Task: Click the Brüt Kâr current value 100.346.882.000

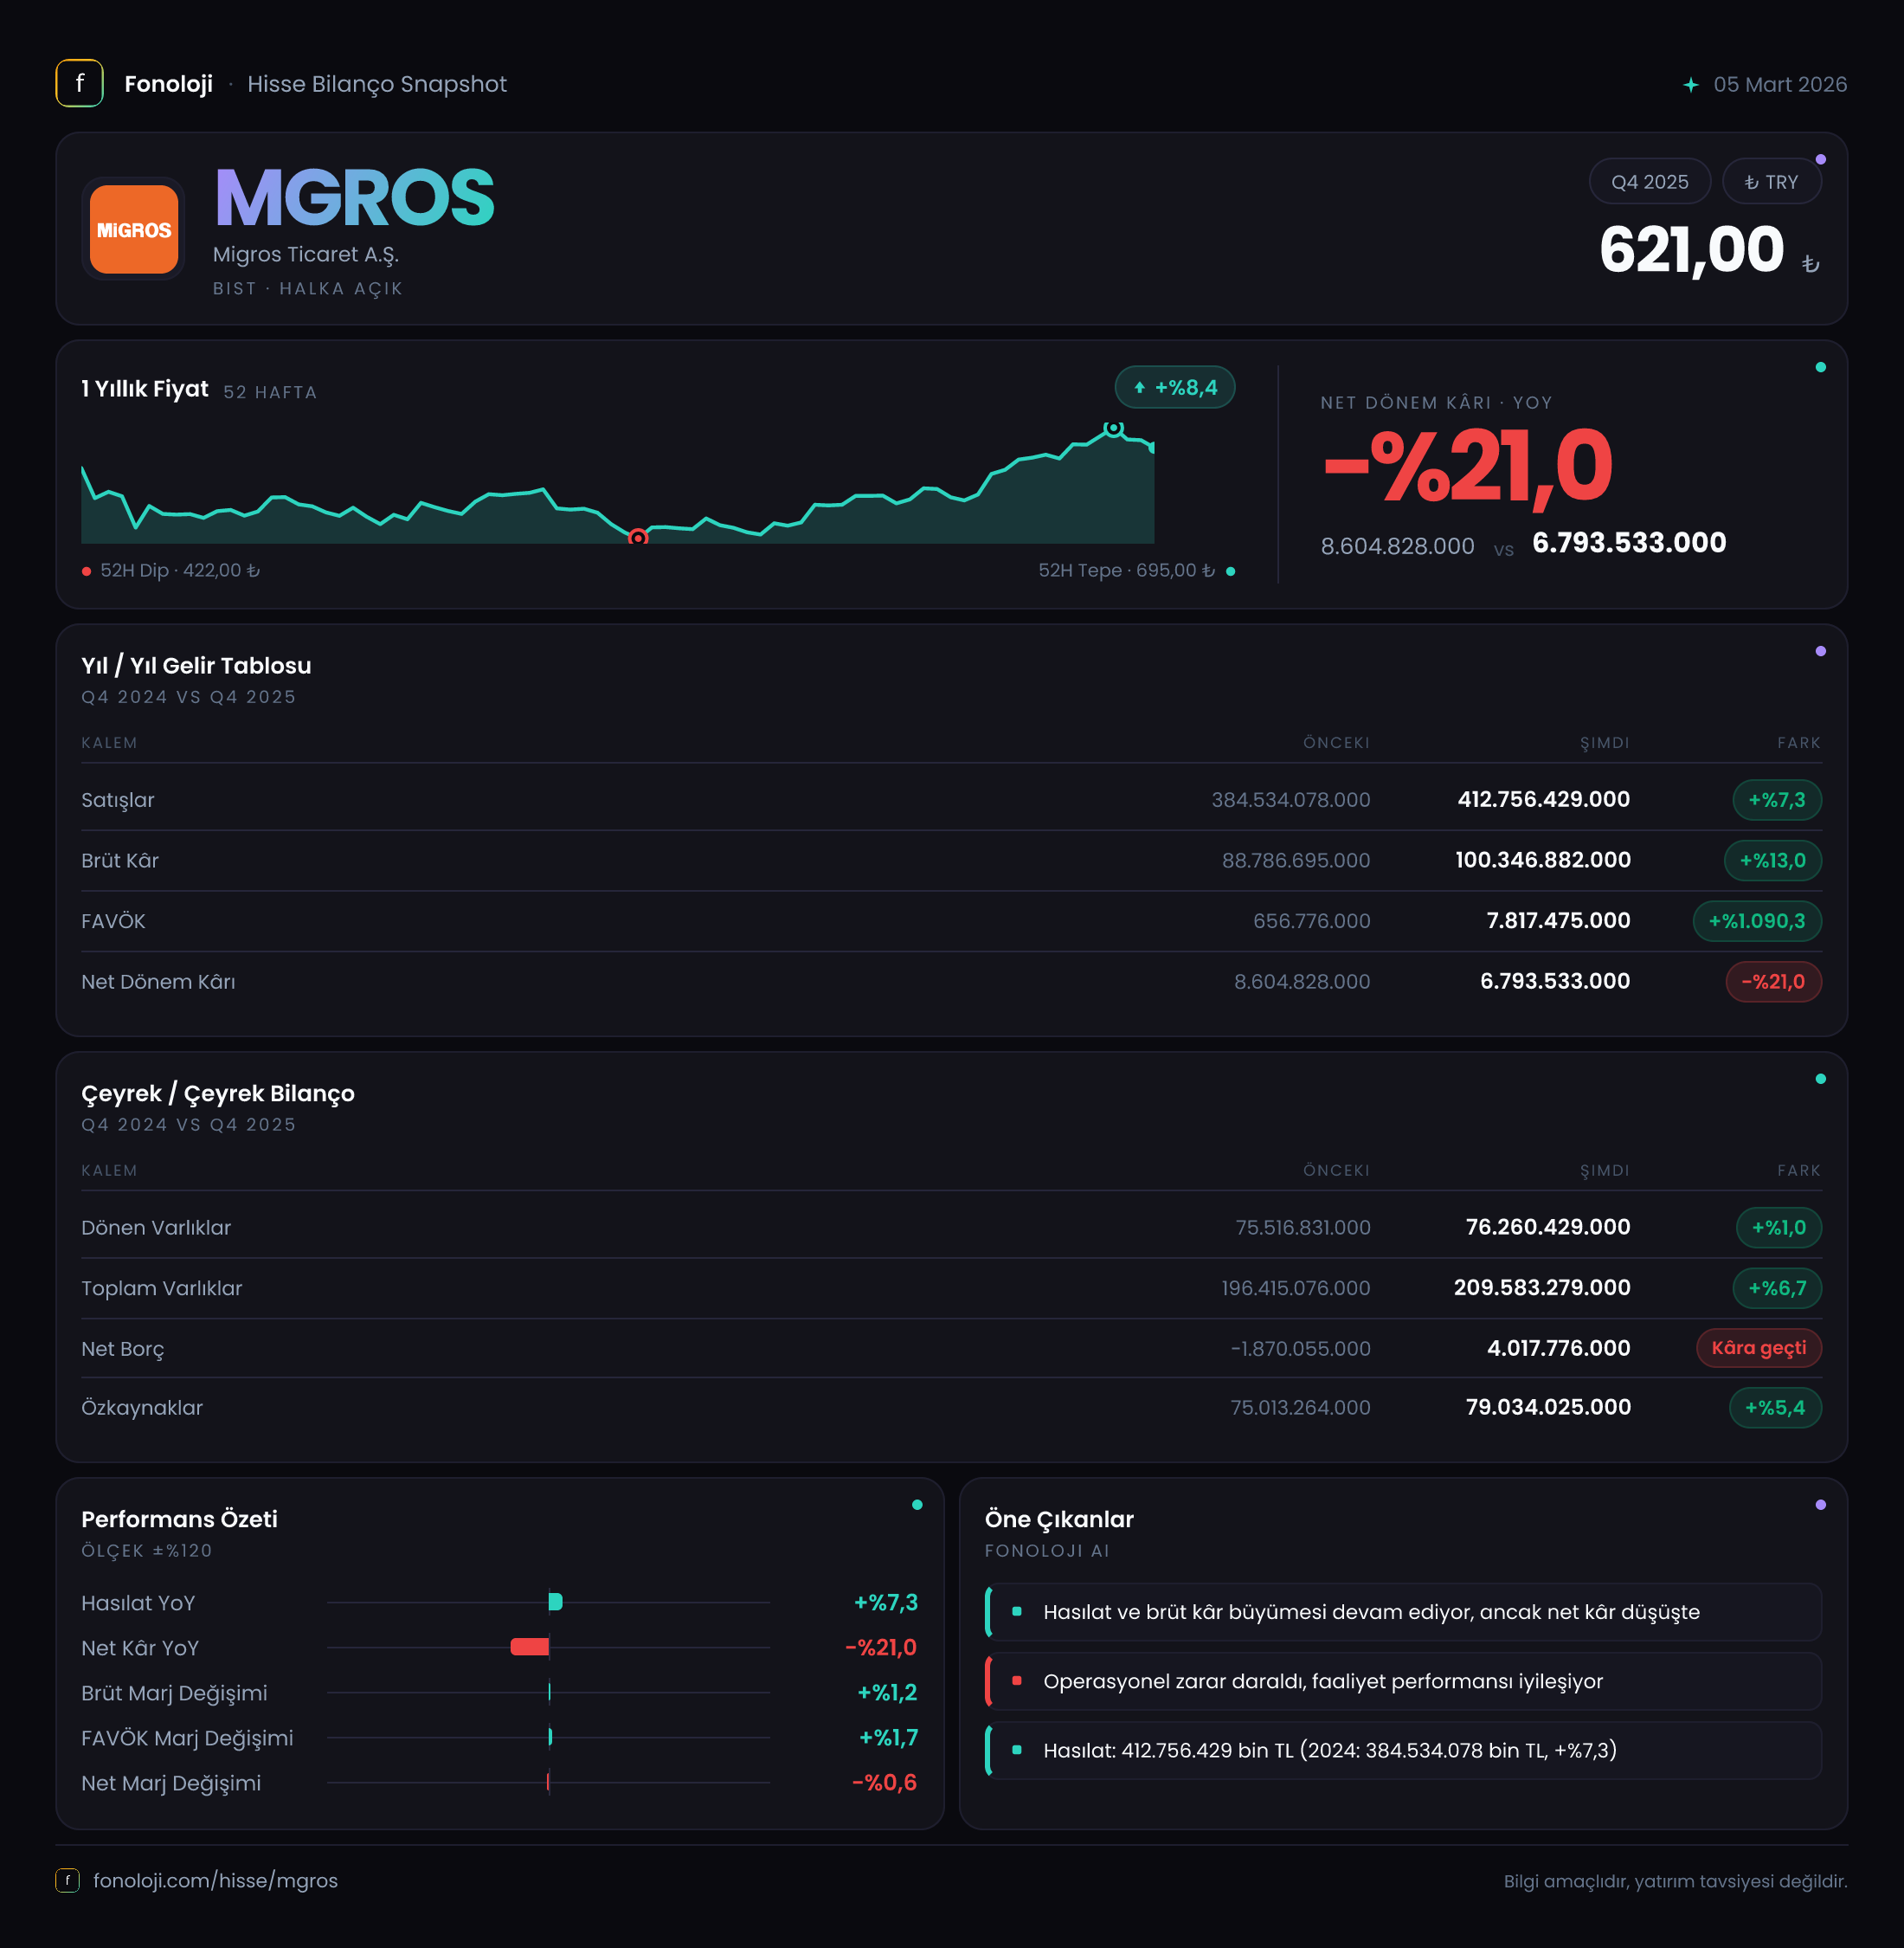Action: click(1543, 860)
